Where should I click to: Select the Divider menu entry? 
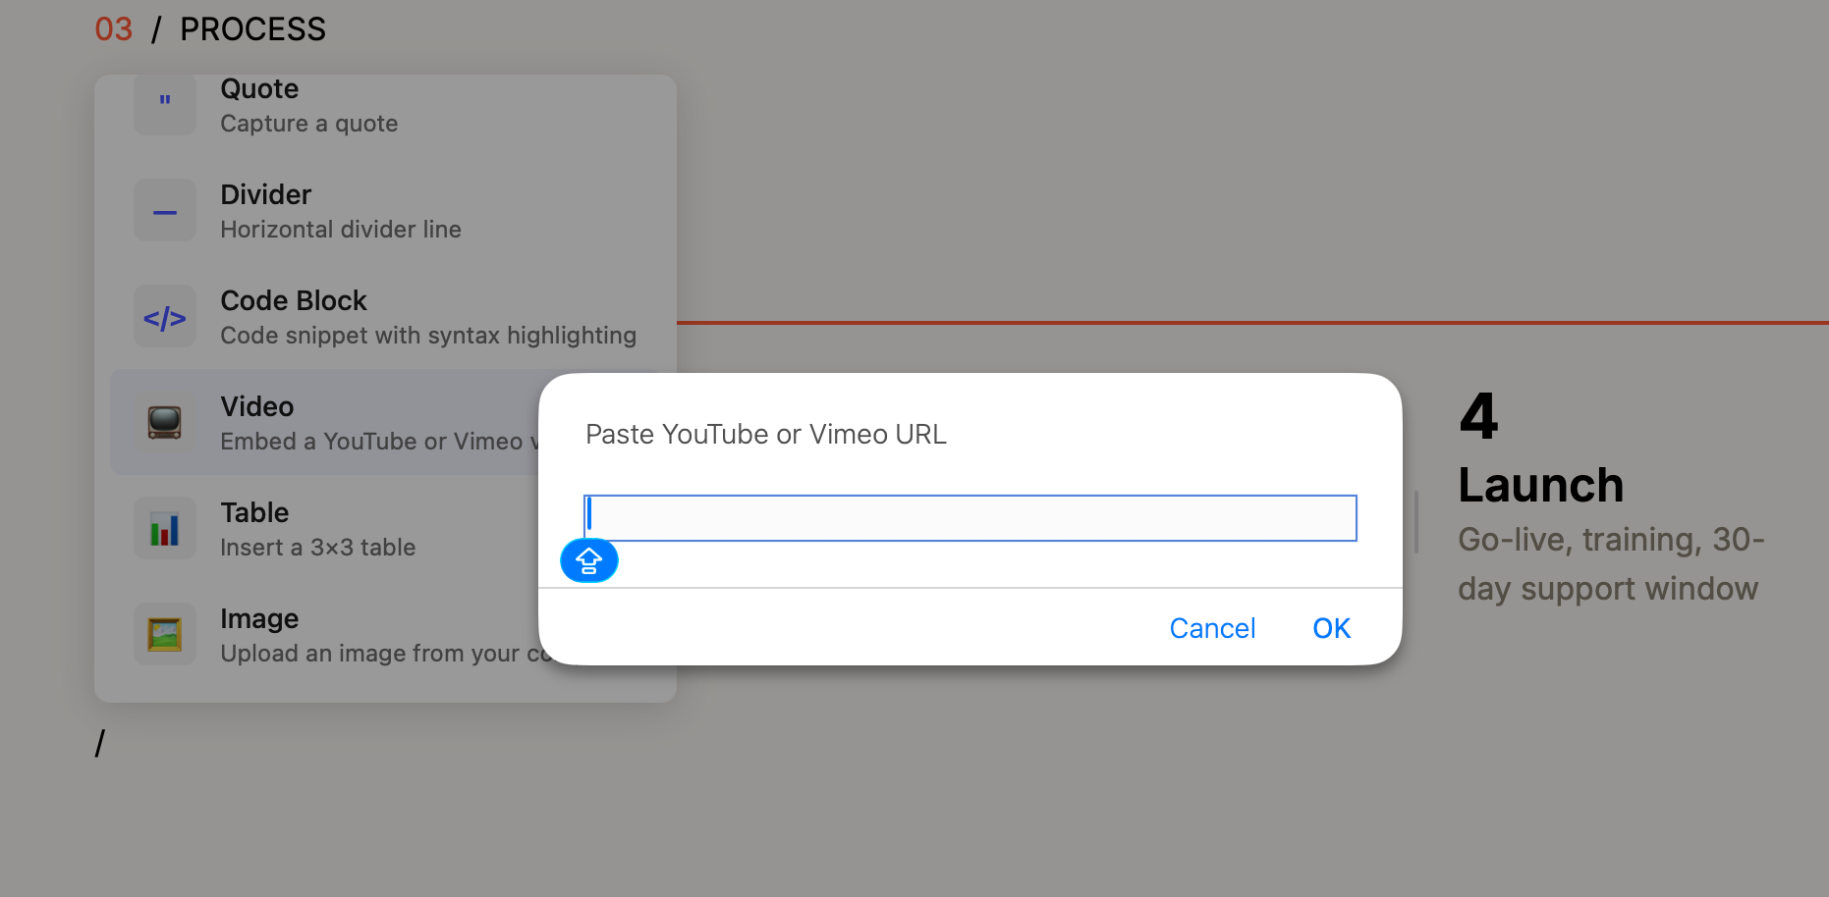tap(385, 210)
